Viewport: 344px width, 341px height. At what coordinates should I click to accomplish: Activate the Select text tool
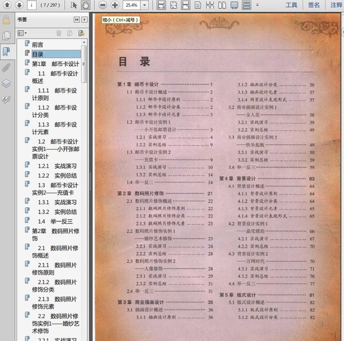[x=73, y=5]
